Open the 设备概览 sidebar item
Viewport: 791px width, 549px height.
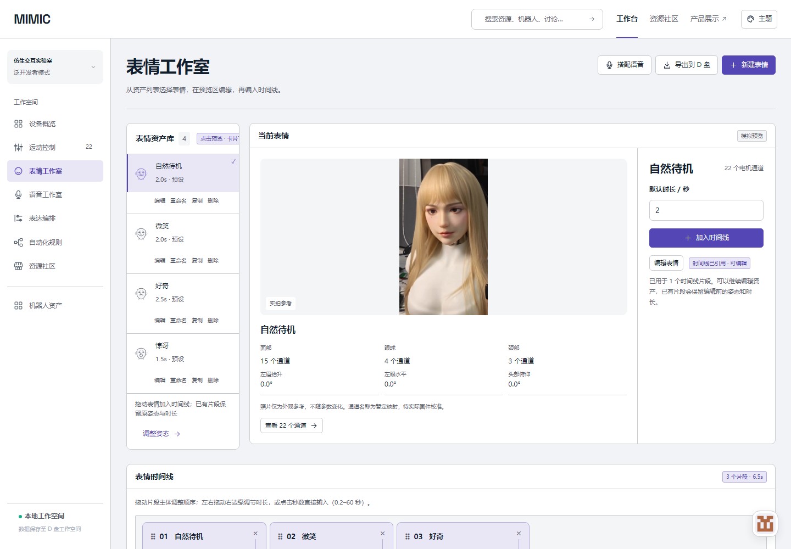(55, 124)
